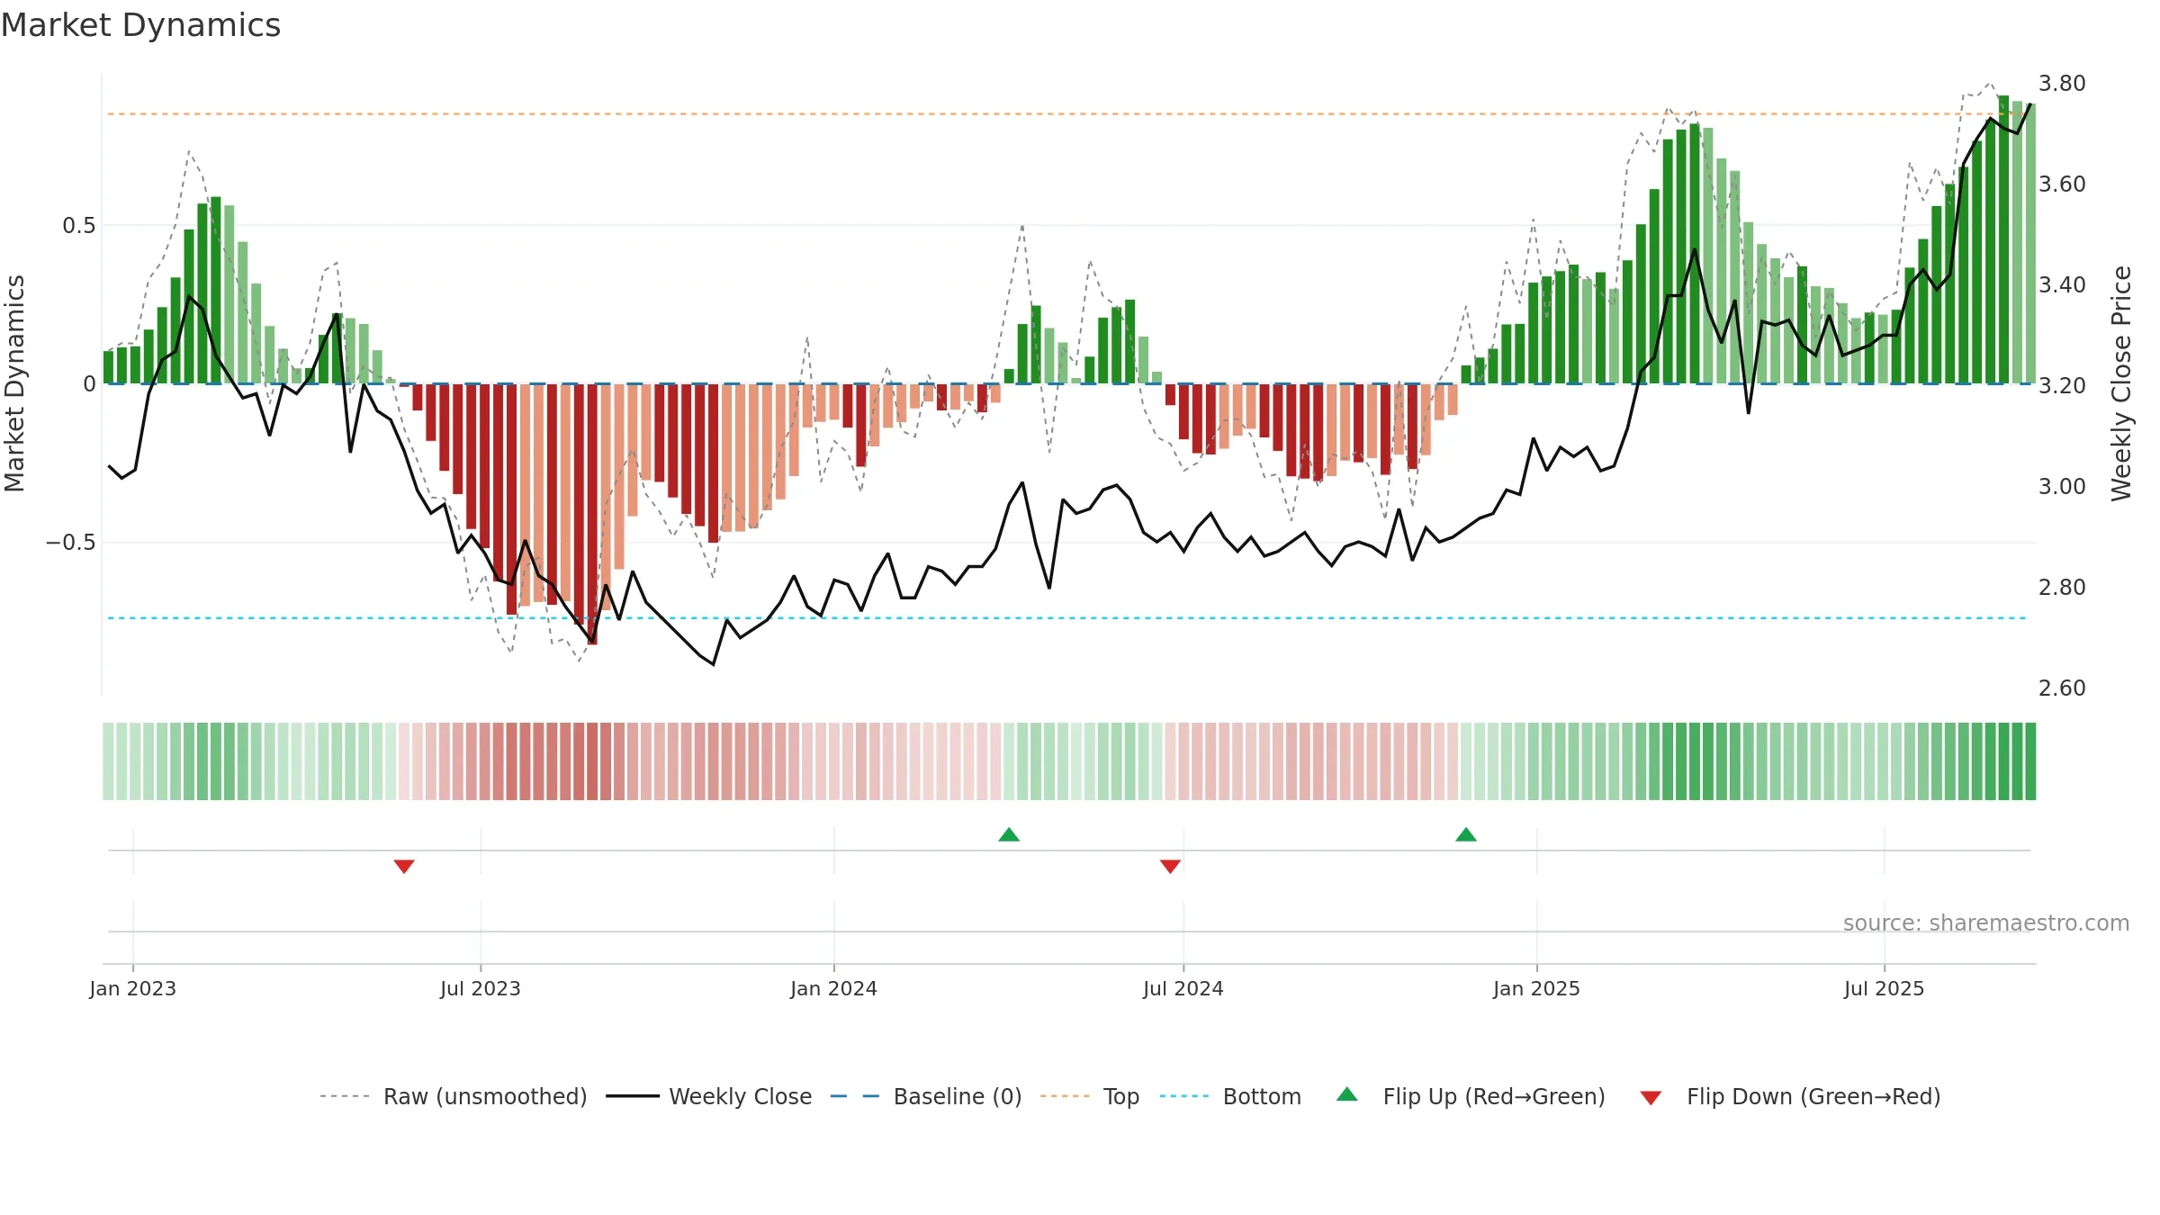The width and height of the screenshot is (2160, 1215).
Task: Select the red flip-down marker before Jul 2024
Action: 1170,866
